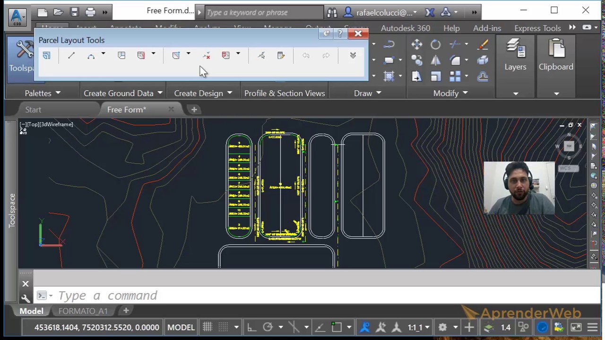Expand the Parcel Union tool dropdown
The height and width of the screenshot is (340, 605).
point(238,54)
